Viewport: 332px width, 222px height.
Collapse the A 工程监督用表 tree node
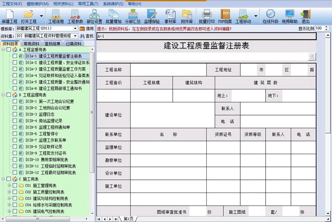(3, 49)
